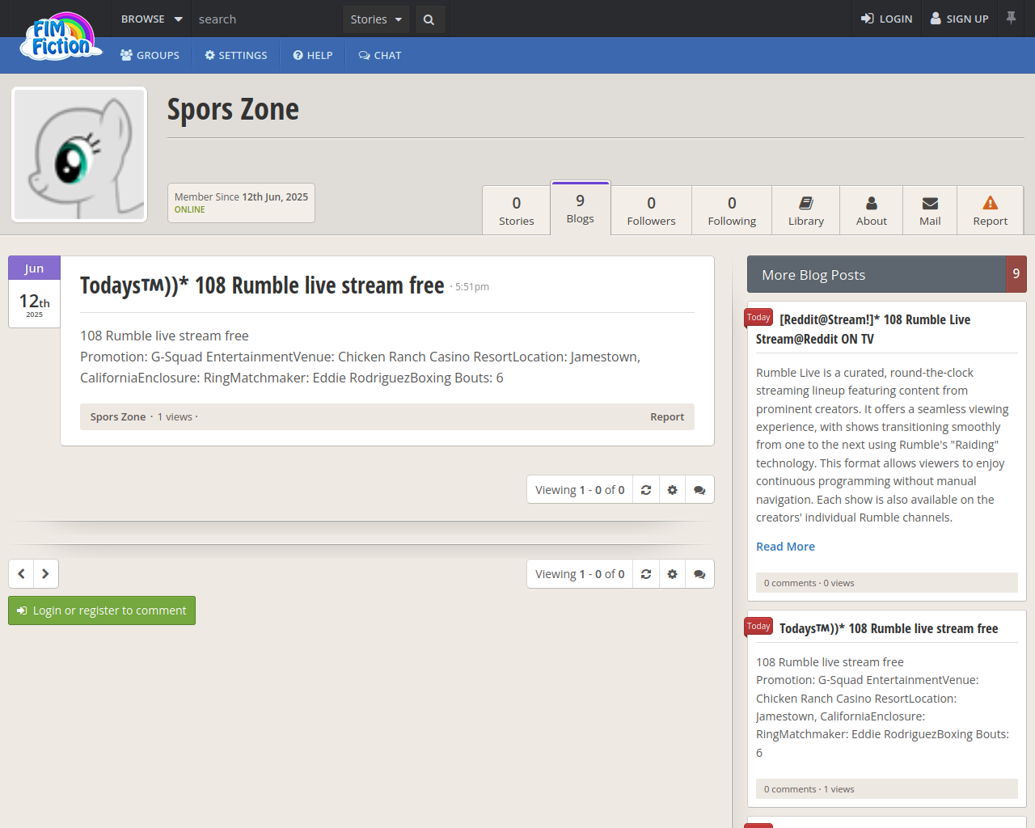
Task: Click Login or register to comment
Action: 102,610
